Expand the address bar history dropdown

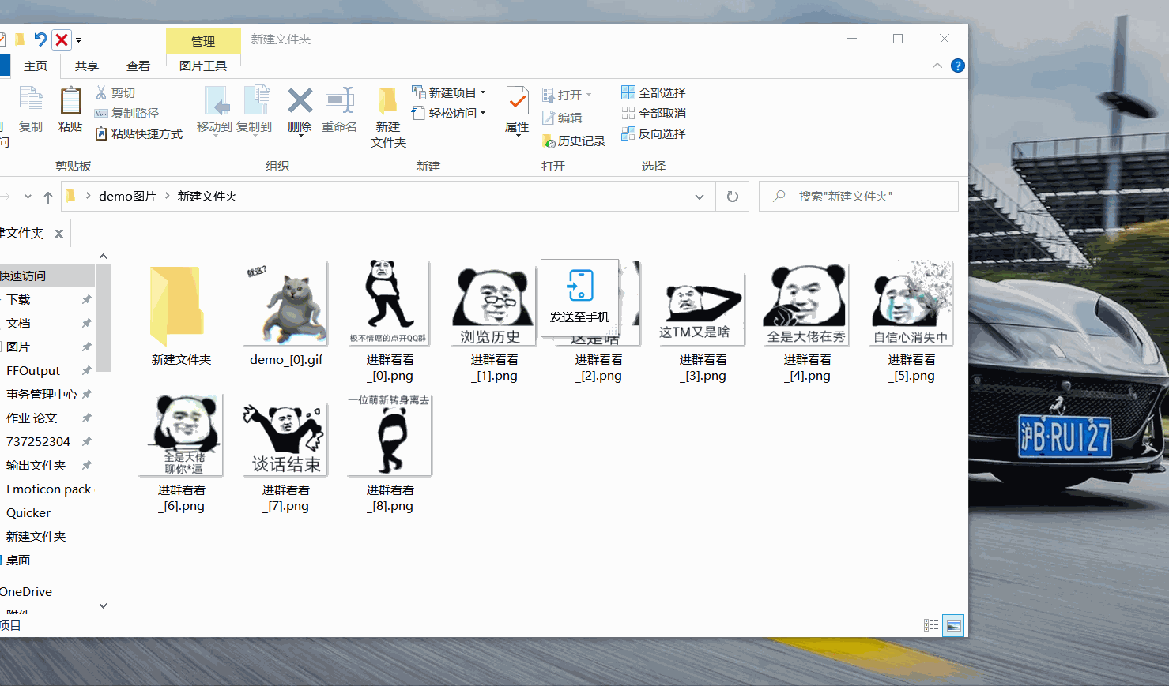(x=700, y=197)
